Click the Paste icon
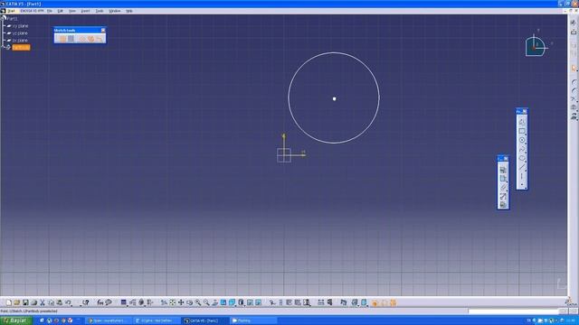The height and width of the screenshot is (325, 579). click(x=60, y=302)
